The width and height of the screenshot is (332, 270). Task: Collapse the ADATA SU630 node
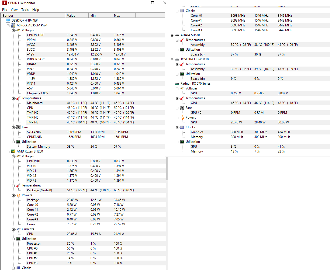click(172, 35)
